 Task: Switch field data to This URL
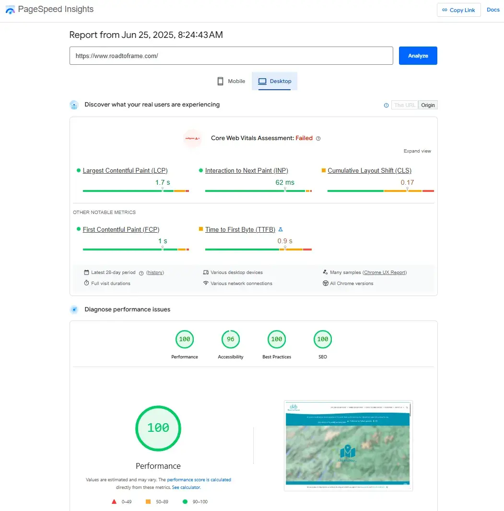(x=405, y=105)
